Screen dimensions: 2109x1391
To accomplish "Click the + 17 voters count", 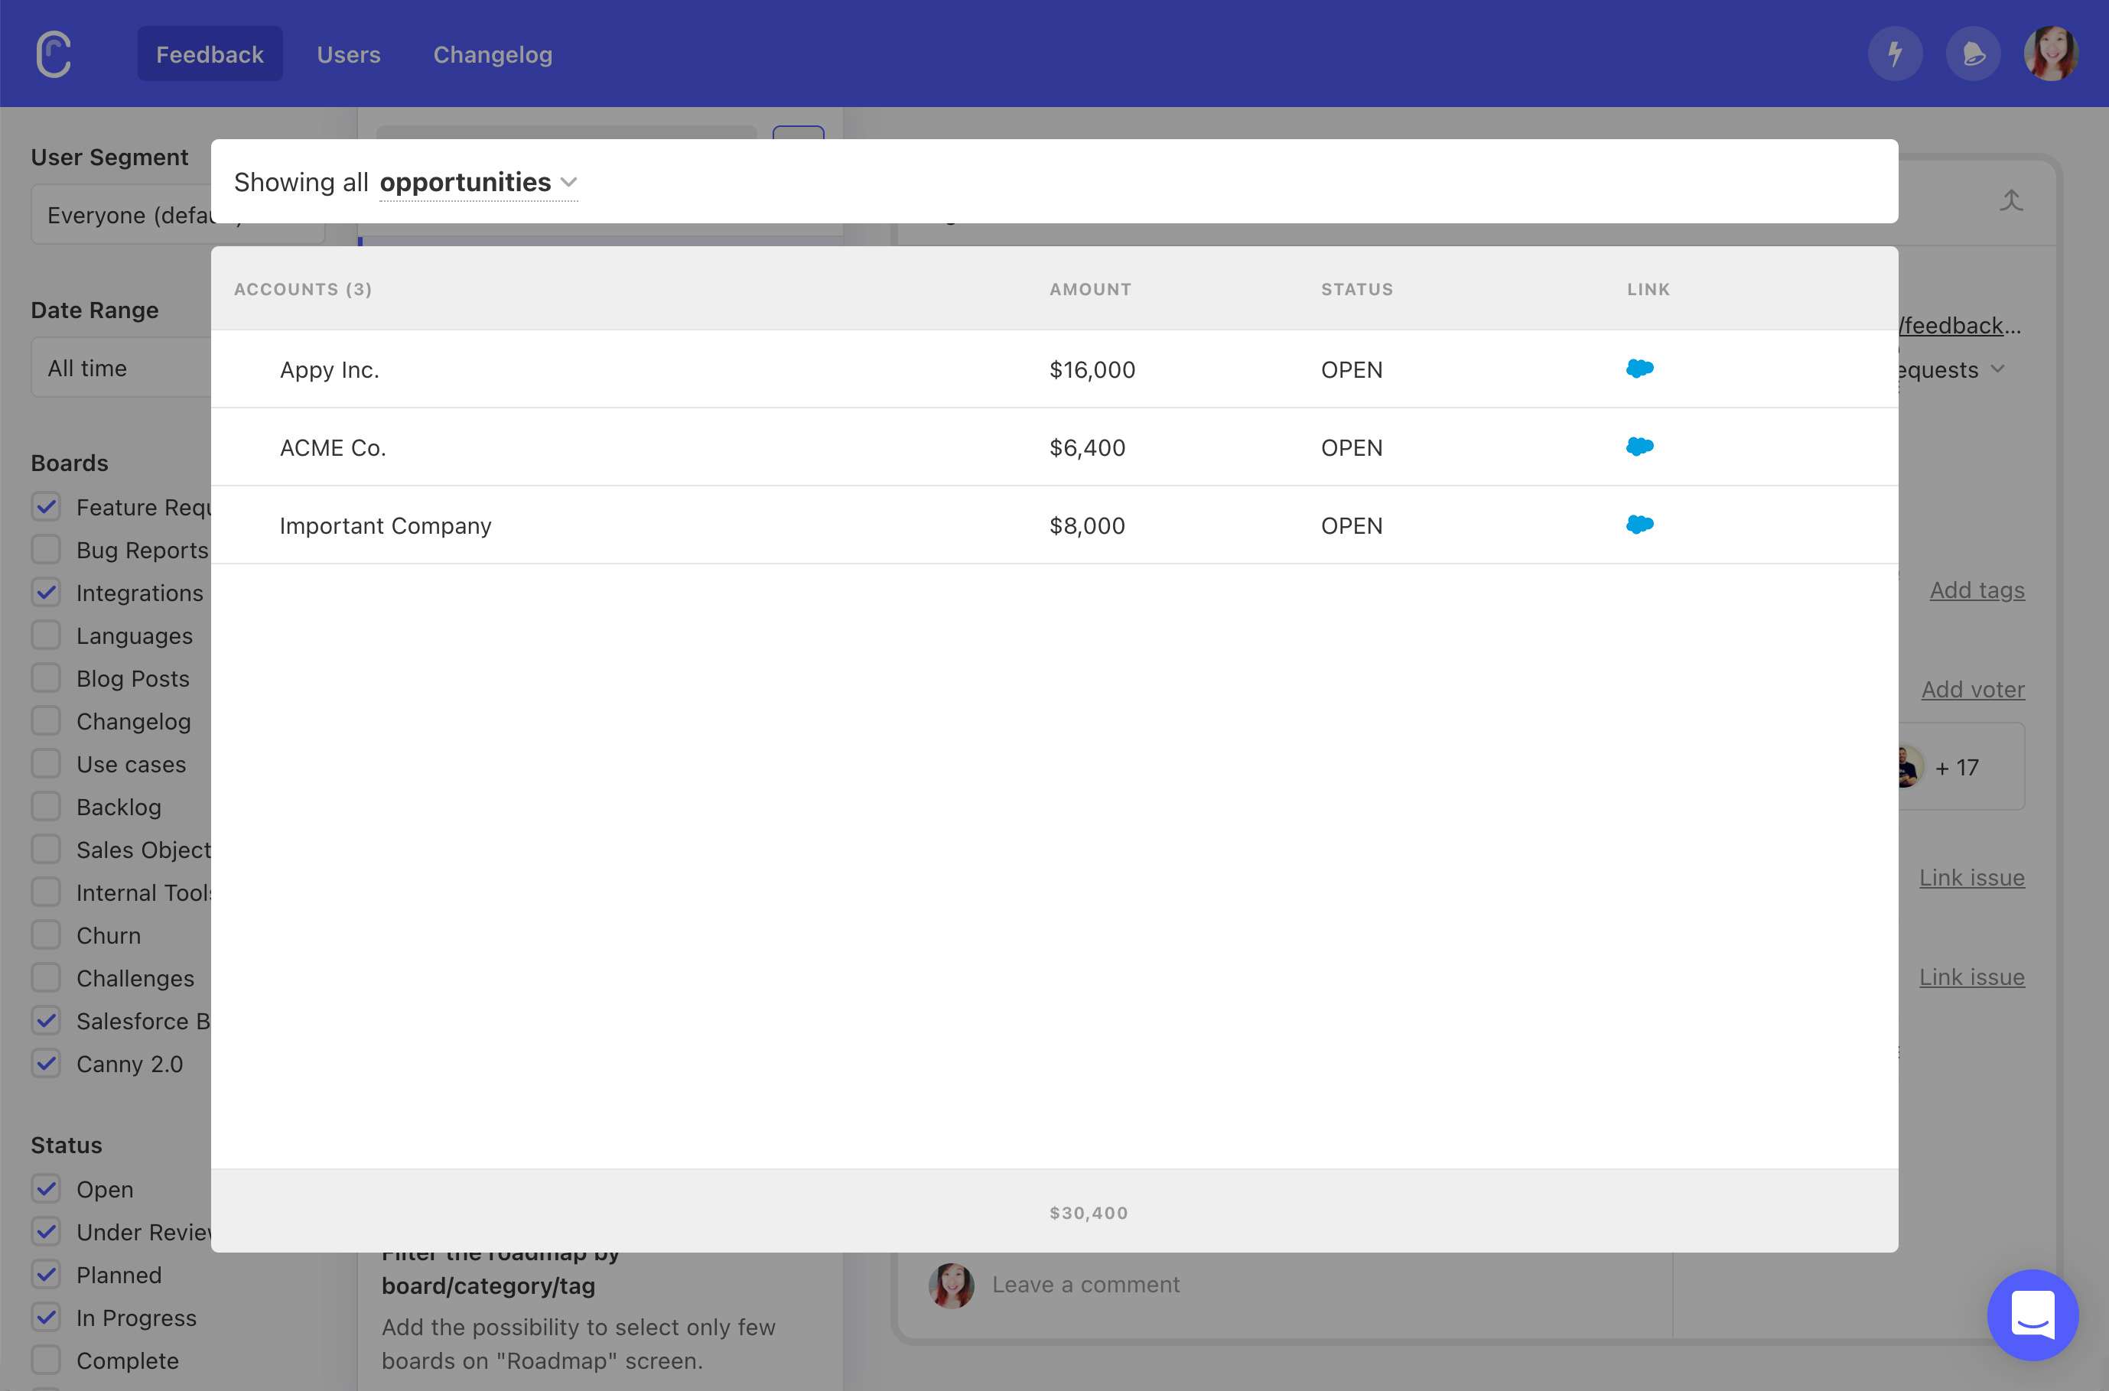I will (1957, 767).
